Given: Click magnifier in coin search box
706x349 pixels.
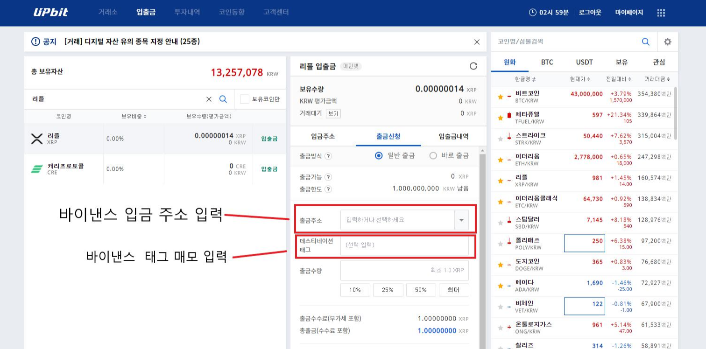Looking at the screenshot, I should point(645,42).
